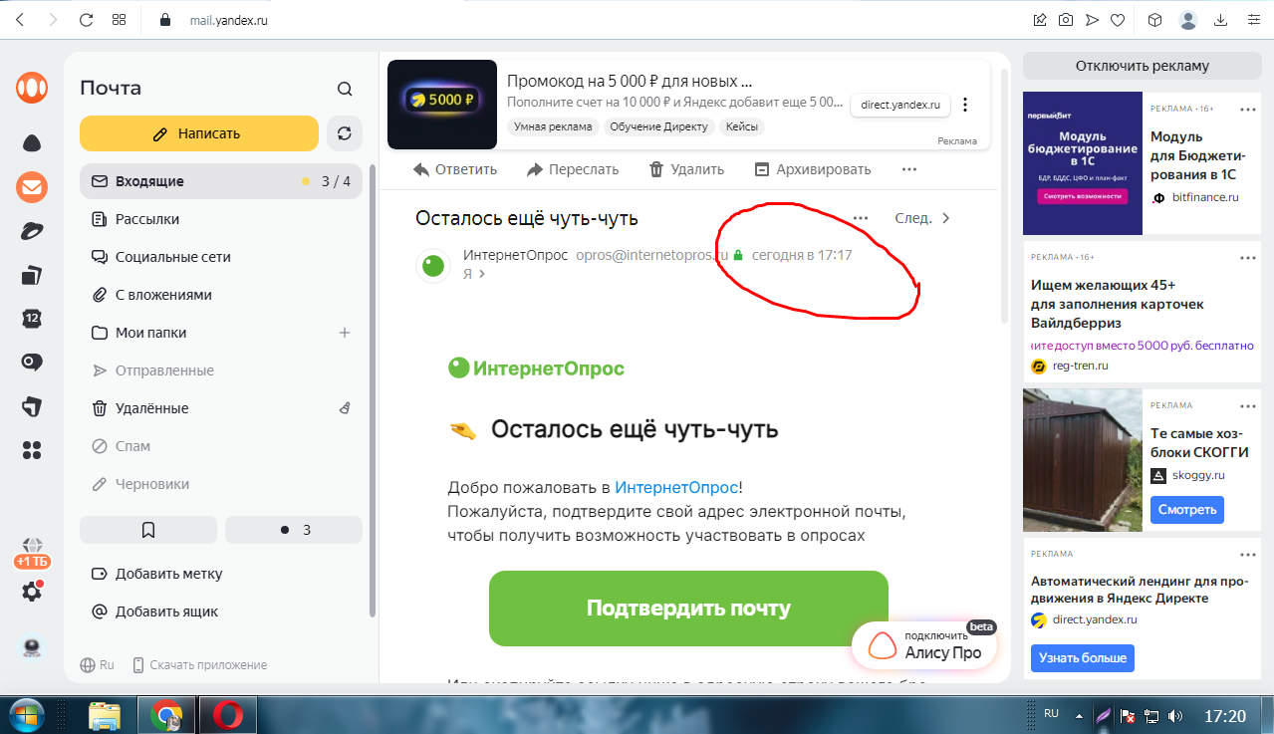
Task: Click green Подтвердить почту button
Action: (688, 609)
